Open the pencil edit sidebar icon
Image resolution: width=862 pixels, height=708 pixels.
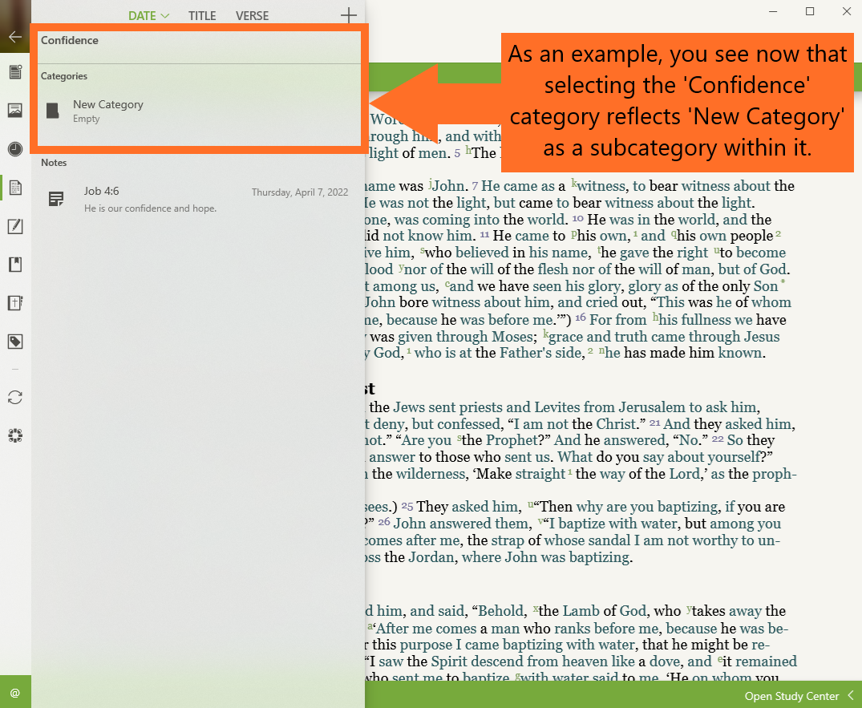click(x=14, y=227)
